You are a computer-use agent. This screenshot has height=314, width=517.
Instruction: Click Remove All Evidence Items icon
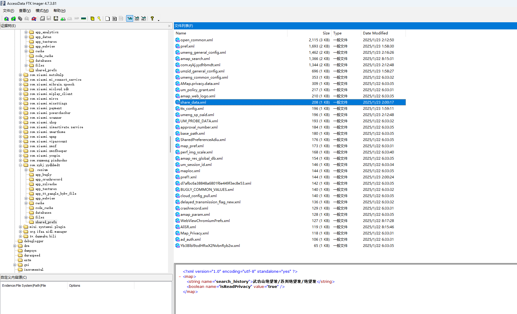coord(34,19)
